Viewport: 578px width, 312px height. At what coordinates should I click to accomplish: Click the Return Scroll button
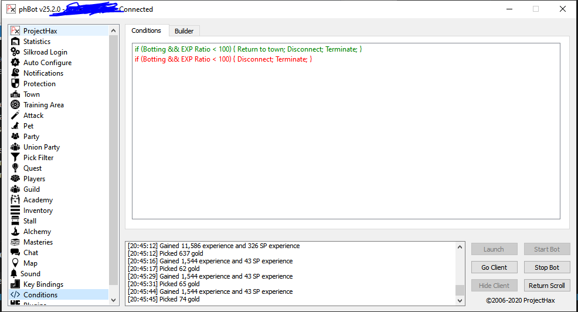546,286
